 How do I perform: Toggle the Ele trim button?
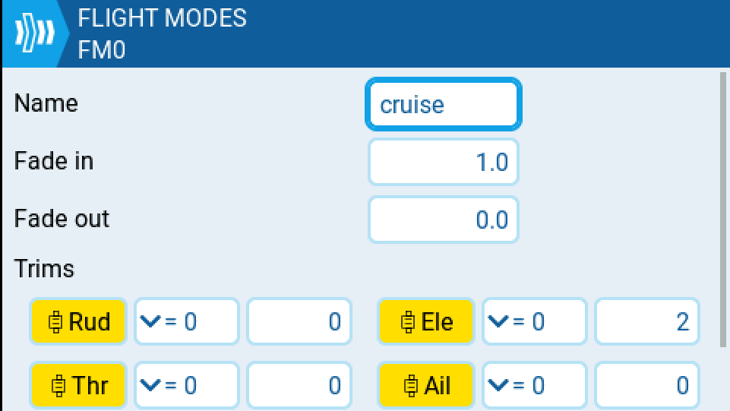coord(426,321)
